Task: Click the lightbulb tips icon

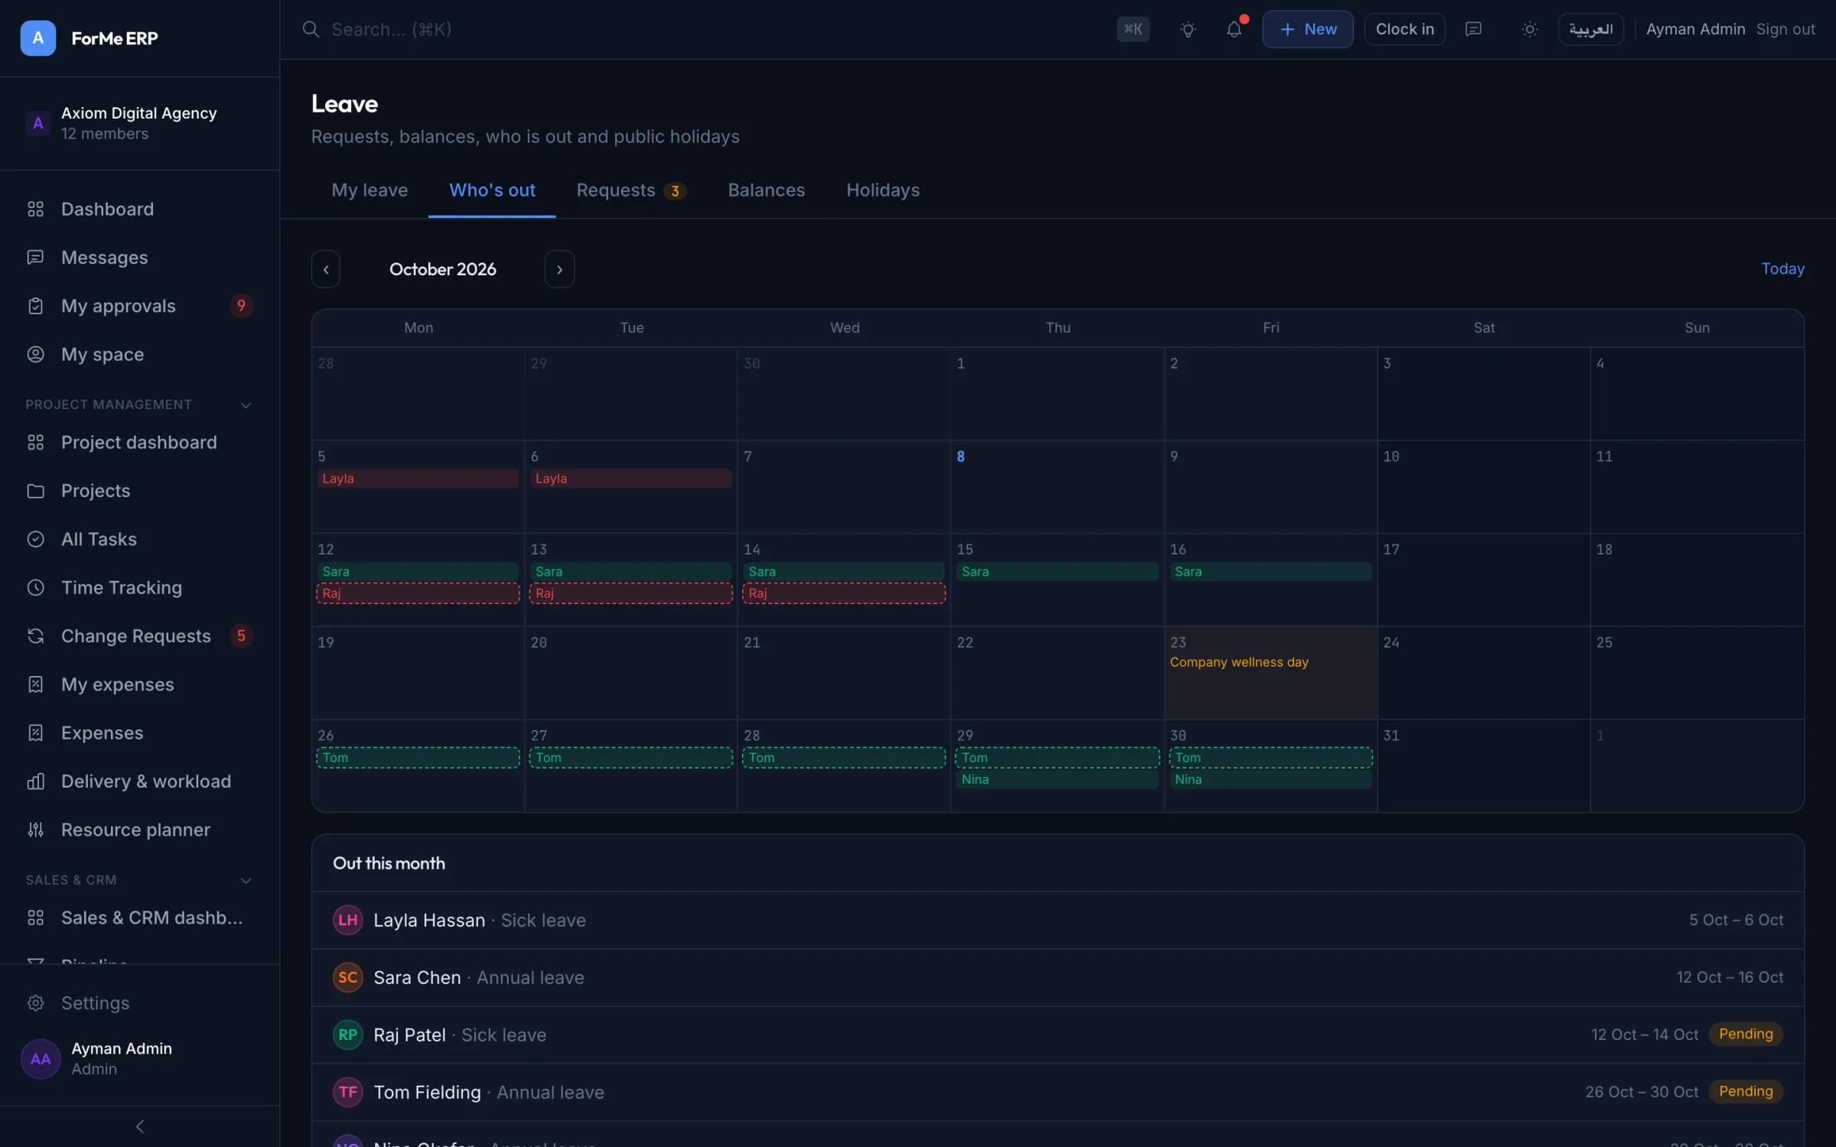Action: [x=1187, y=29]
